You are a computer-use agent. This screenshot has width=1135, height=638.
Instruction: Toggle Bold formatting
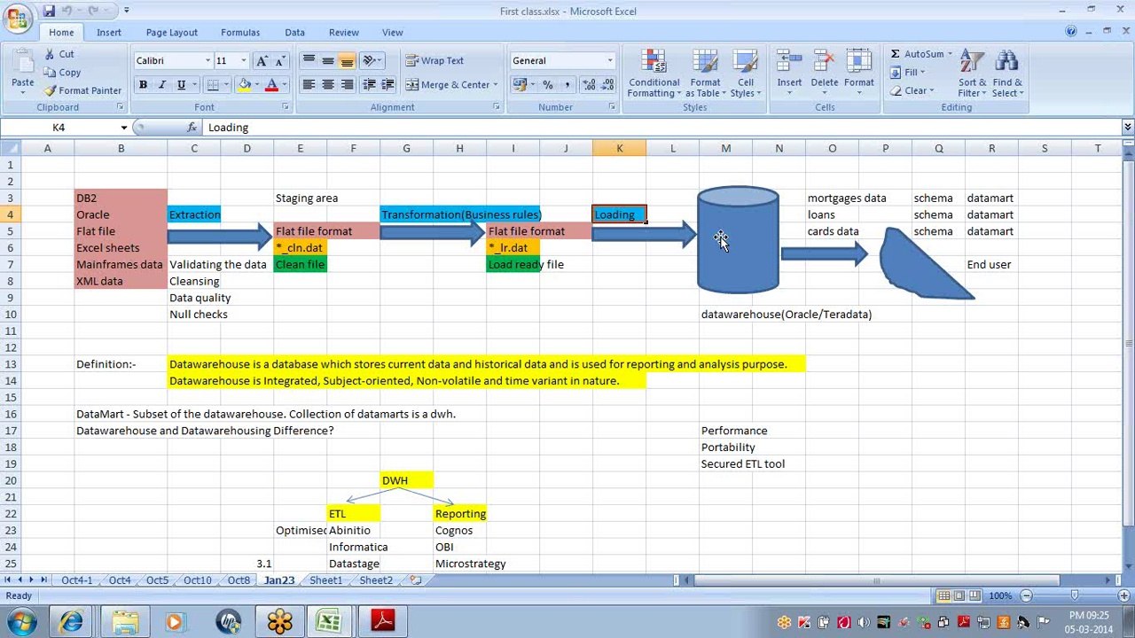pyautogui.click(x=143, y=85)
